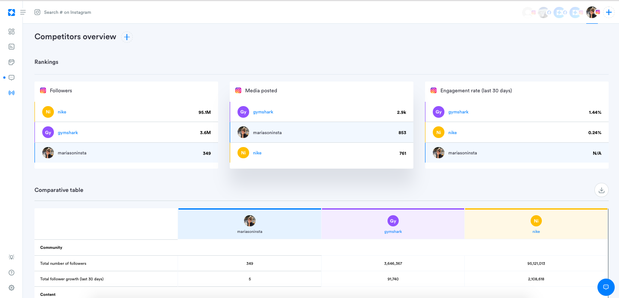Open the dashboard grid icon in the sidebar
Viewport: 619px width, 298px height.
point(12,31)
